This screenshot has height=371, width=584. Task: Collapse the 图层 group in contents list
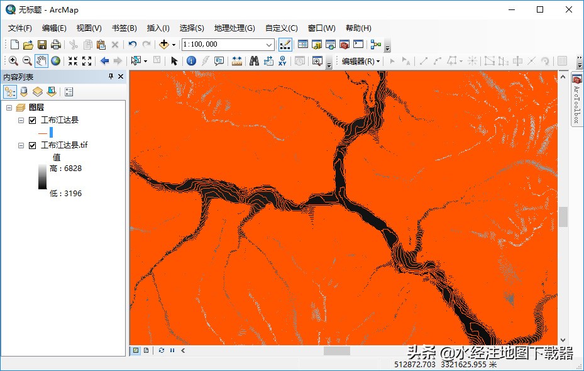coord(9,107)
